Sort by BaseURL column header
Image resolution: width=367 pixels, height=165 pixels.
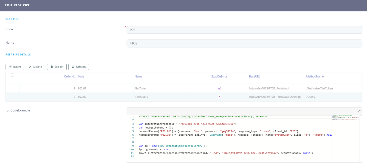click(254, 76)
